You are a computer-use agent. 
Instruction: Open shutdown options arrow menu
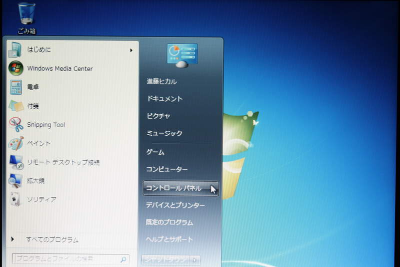point(195,260)
